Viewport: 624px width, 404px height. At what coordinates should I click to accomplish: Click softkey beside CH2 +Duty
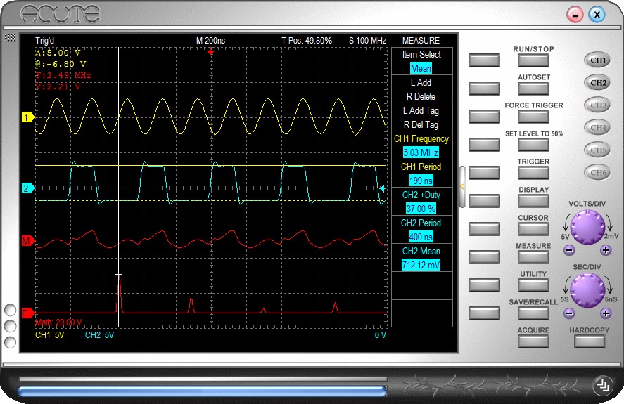[x=484, y=201]
